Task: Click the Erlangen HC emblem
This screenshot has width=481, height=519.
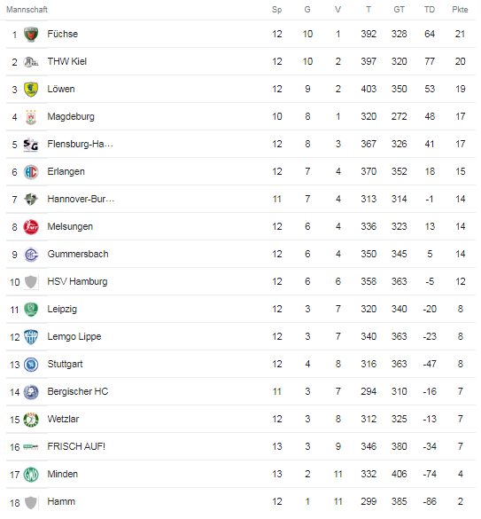Action: 31,172
